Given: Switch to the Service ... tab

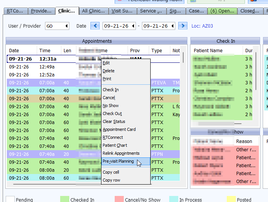Looking at the screenshot, I should (152, 11).
